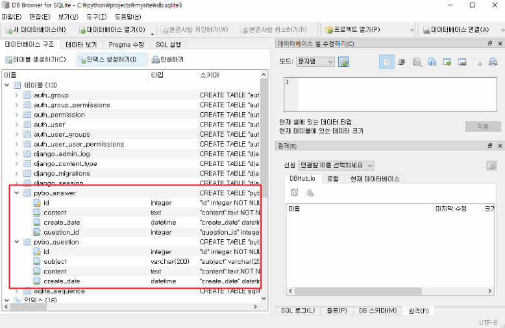Close the remote panel
The height and width of the screenshot is (328, 505).
click(500, 146)
